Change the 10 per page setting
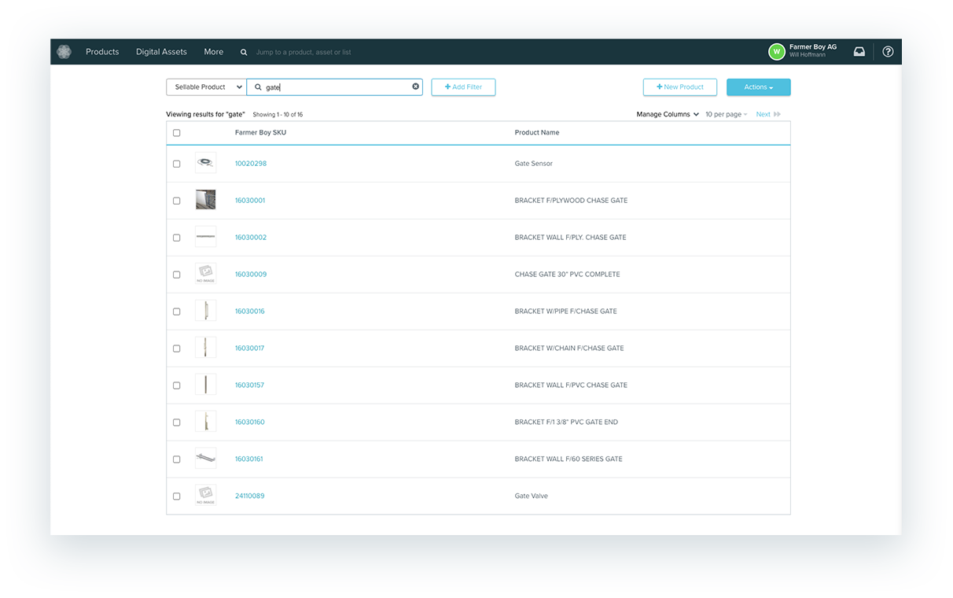This screenshot has width=953, height=598. click(726, 115)
